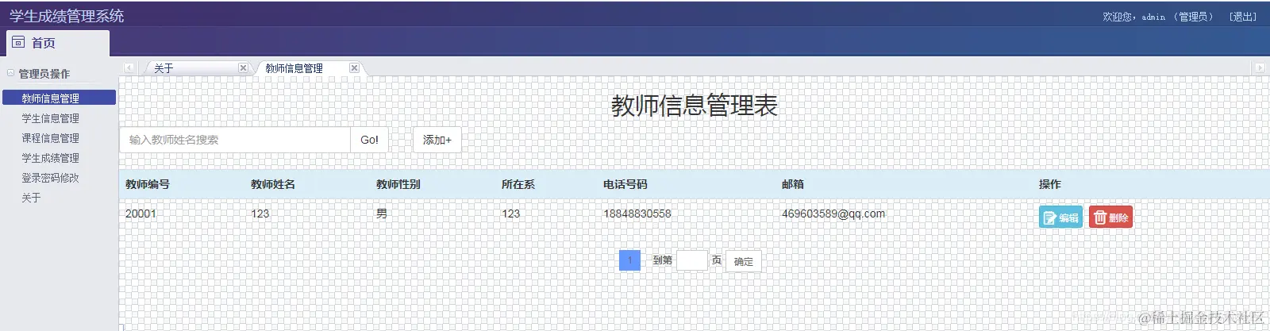Click the 添加+ button

point(437,140)
